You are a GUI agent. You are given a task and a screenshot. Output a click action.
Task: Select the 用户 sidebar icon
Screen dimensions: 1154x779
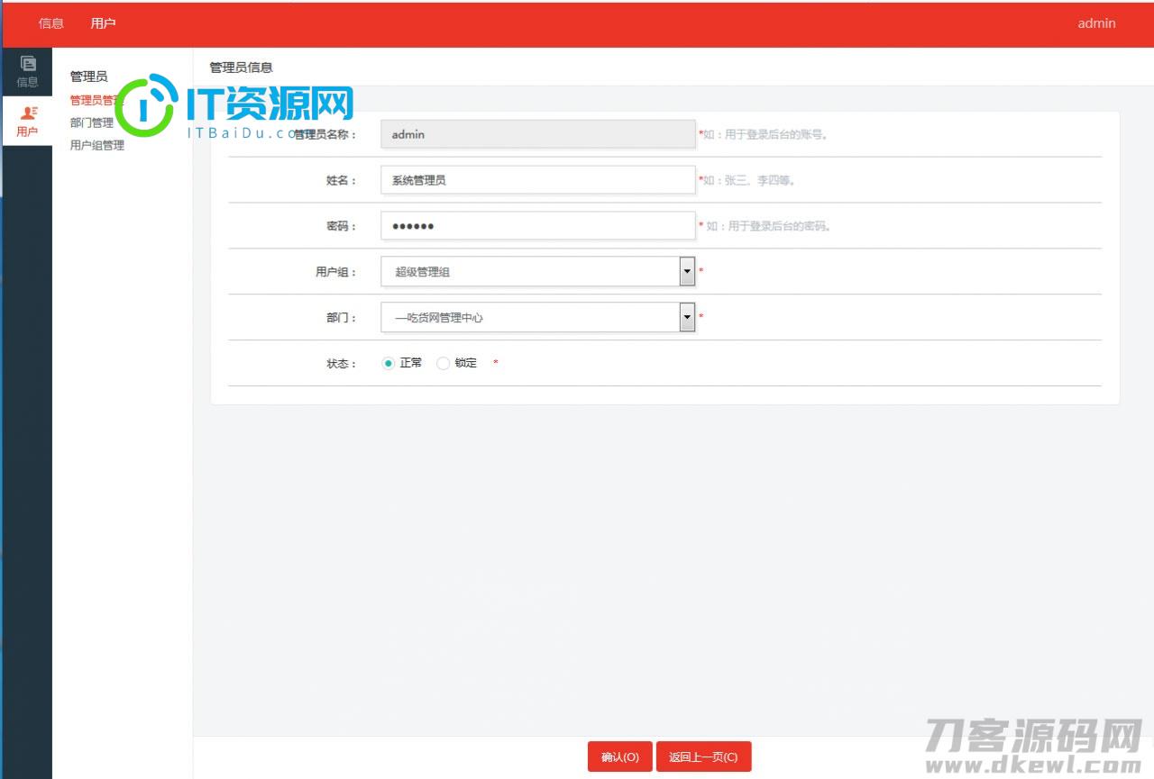(x=27, y=121)
